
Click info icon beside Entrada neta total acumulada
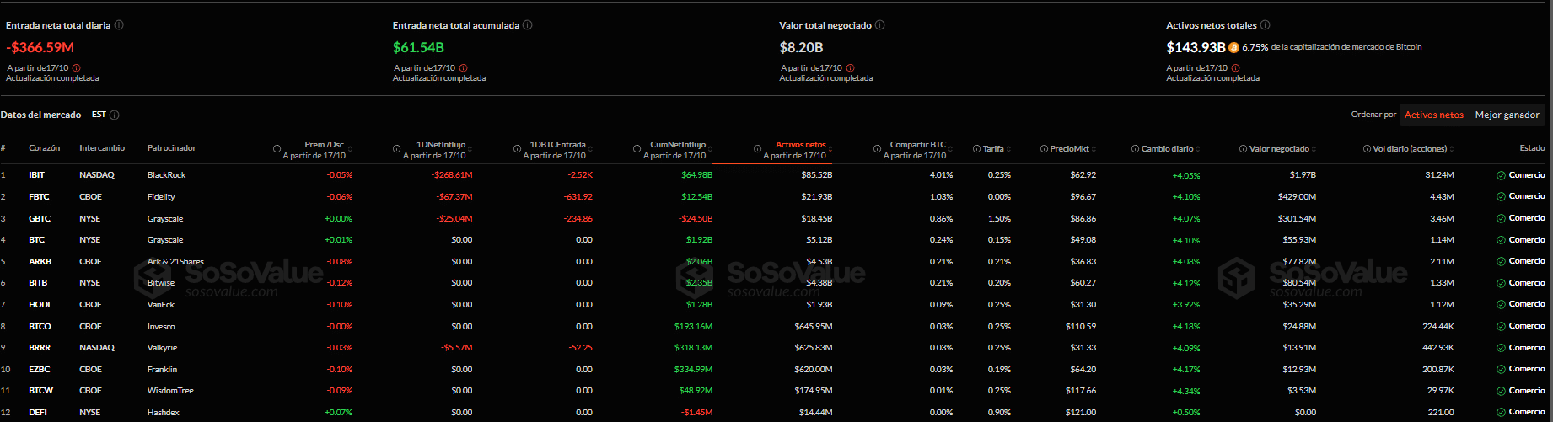pyautogui.click(x=528, y=25)
